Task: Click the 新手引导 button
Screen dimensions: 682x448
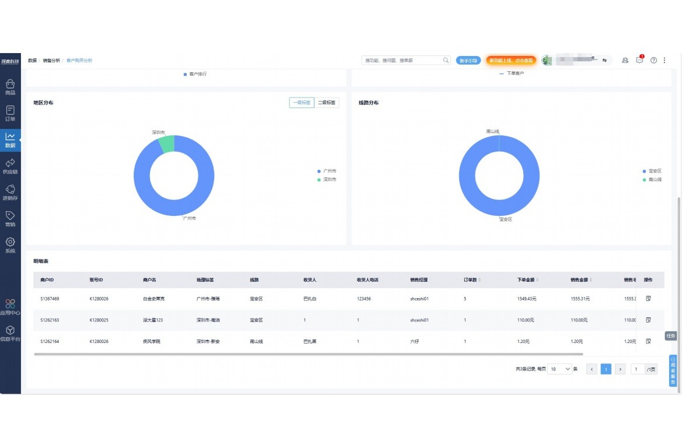Action: coord(468,60)
